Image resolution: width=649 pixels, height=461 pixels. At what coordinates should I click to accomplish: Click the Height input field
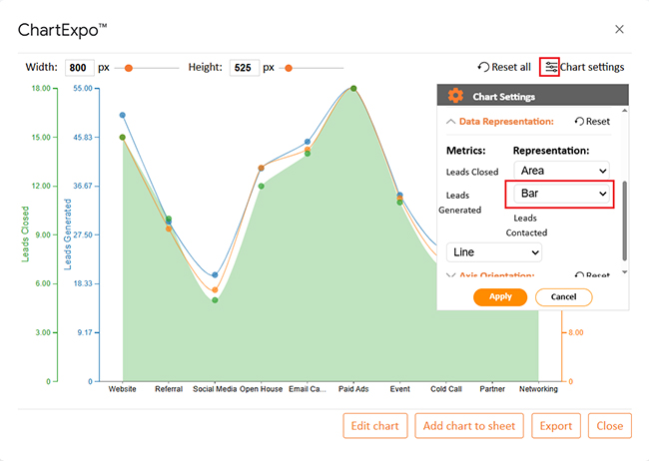[x=244, y=69]
